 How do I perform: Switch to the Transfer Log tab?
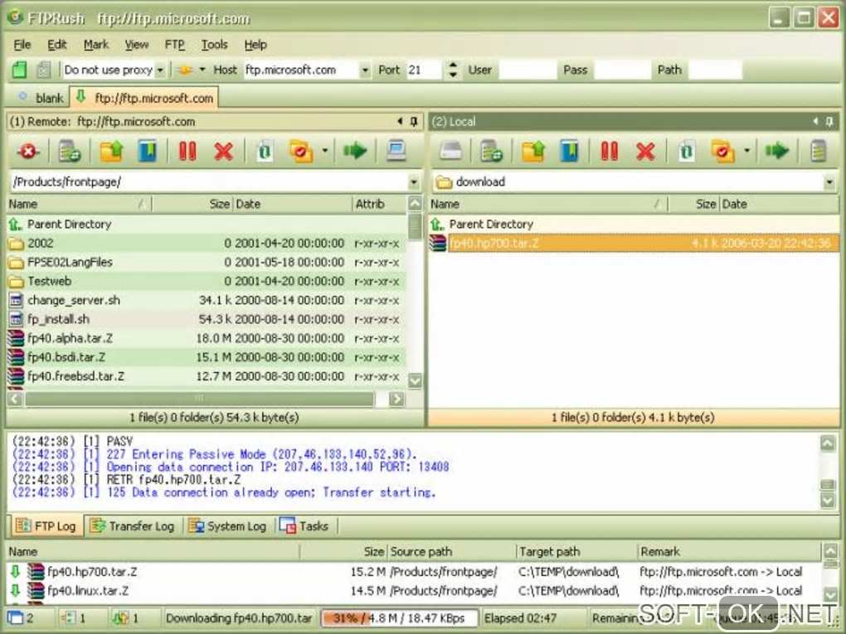coord(133,525)
